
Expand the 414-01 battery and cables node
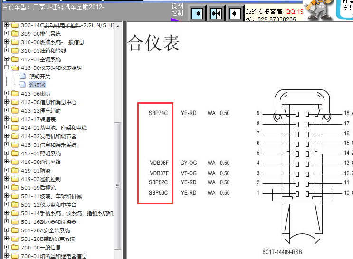6,127
